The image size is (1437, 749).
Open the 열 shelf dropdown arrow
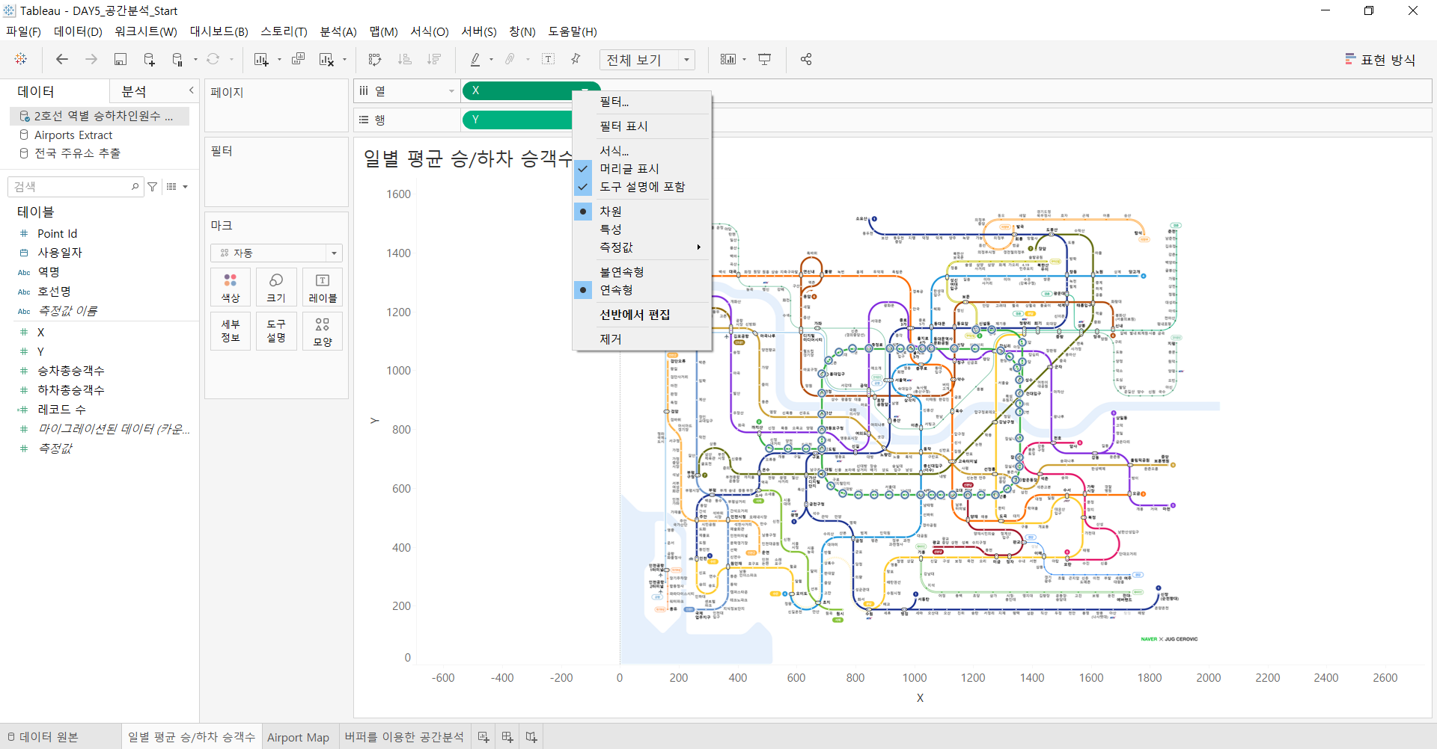point(451,91)
